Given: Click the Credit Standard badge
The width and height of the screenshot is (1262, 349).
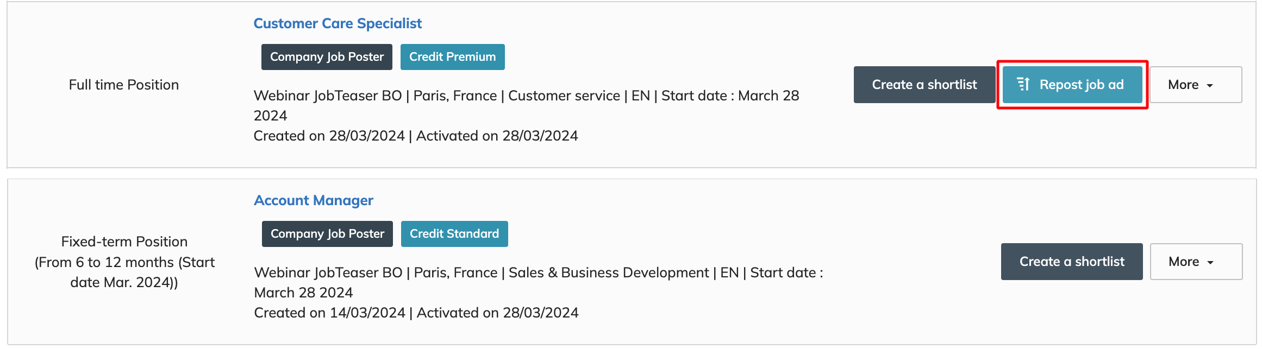Looking at the screenshot, I should coord(454,234).
